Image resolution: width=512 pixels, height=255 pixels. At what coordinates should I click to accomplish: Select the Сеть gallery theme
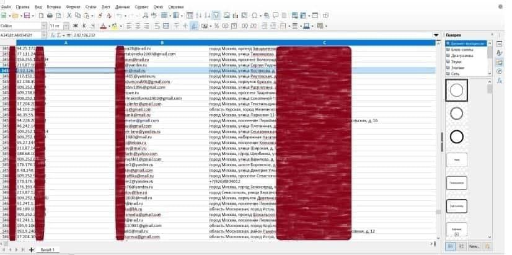[x=455, y=74]
